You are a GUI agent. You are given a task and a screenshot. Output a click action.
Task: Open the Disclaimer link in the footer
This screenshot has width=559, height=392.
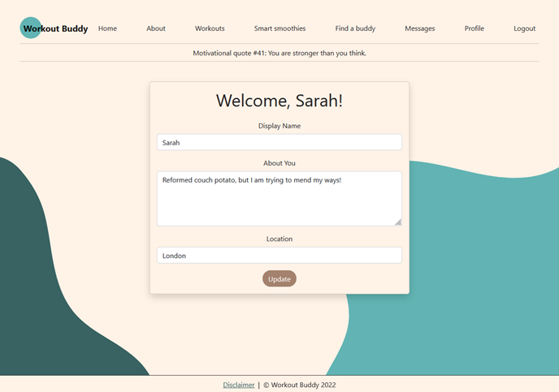coord(239,385)
